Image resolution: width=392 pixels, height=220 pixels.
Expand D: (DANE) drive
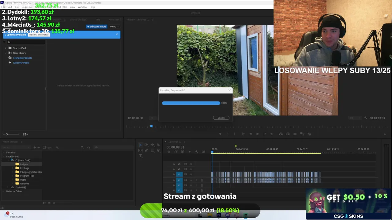coord(8,187)
